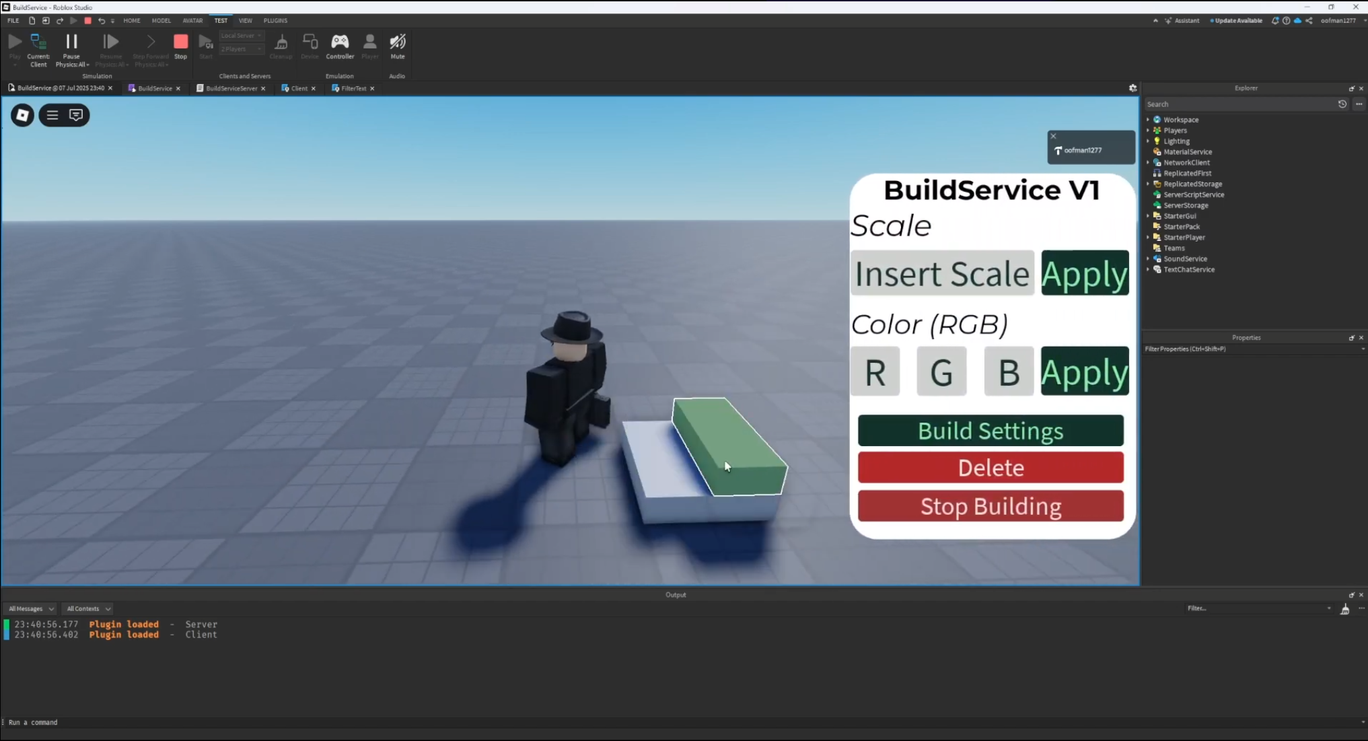Image resolution: width=1368 pixels, height=741 pixels.
Task: Open the in-game chat icon
Action: (76, 115)
